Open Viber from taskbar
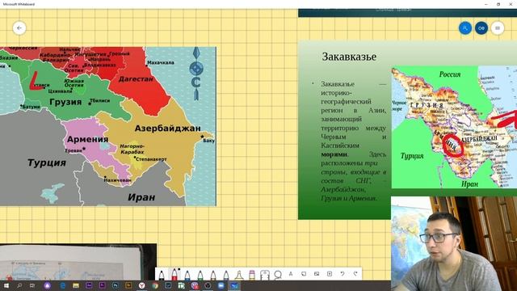Image resolution: width=517 pixels, height=291 pixels. coord(195,285)
